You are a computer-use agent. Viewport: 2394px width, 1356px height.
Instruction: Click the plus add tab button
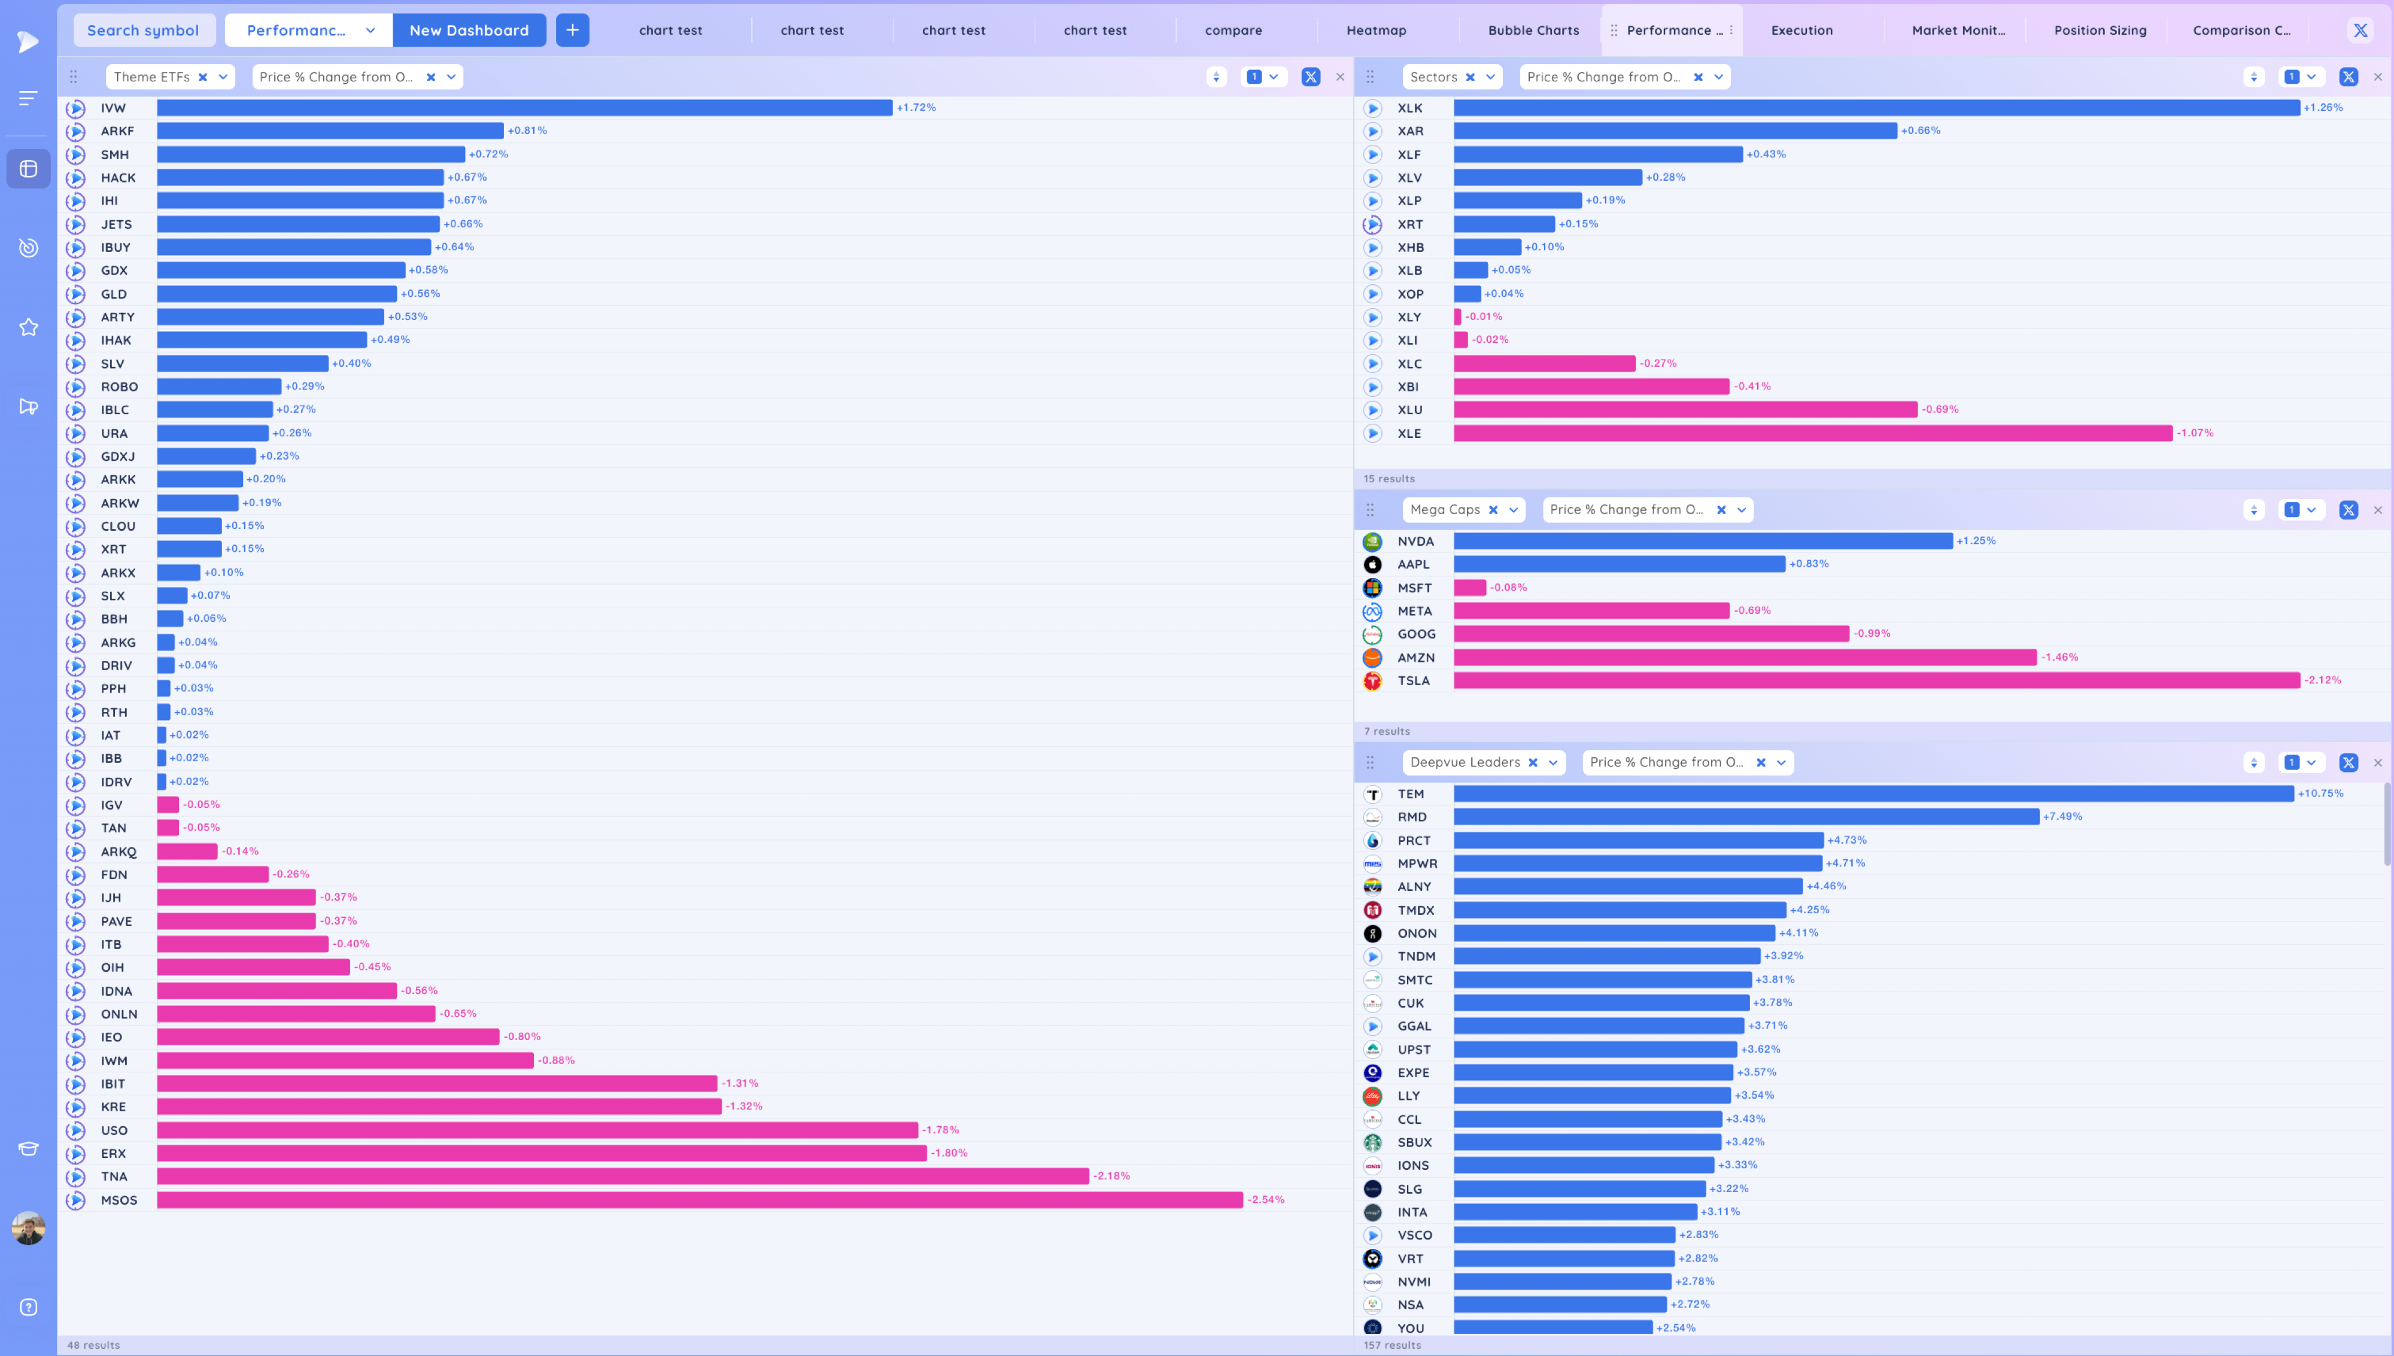point(572,30)
